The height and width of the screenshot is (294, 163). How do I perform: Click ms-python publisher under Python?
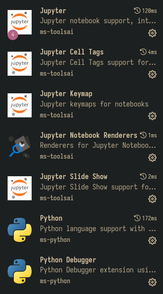coord(55,240)
